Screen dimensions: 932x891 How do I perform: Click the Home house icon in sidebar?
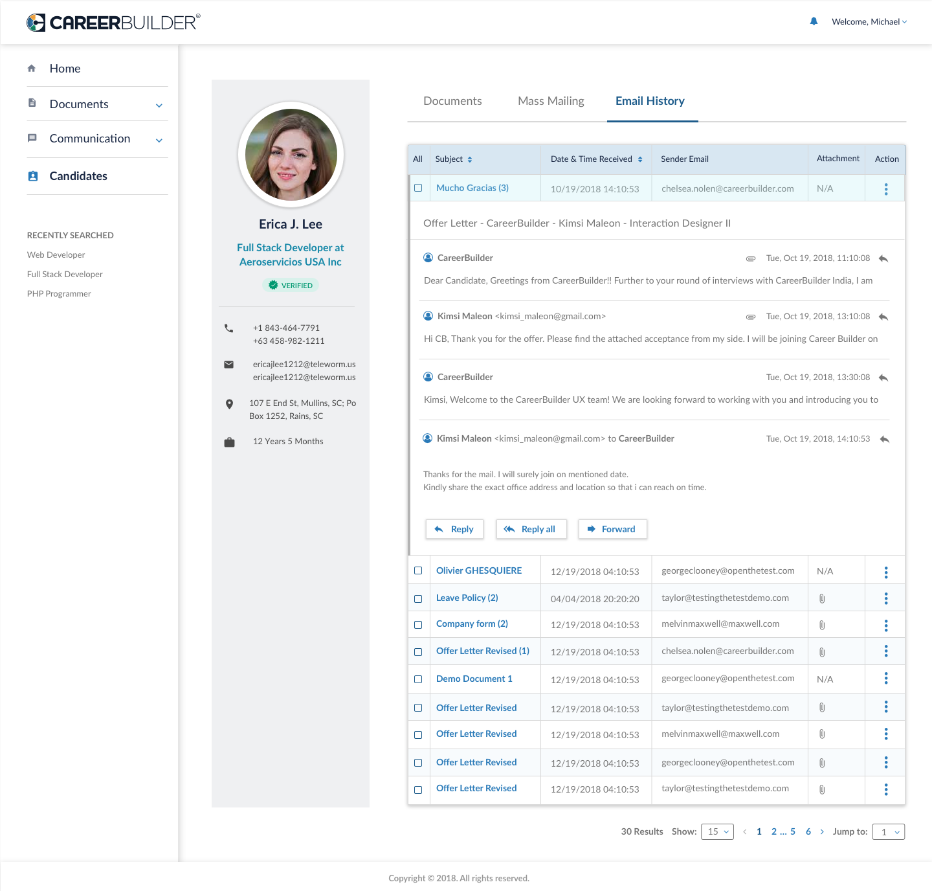32,68
